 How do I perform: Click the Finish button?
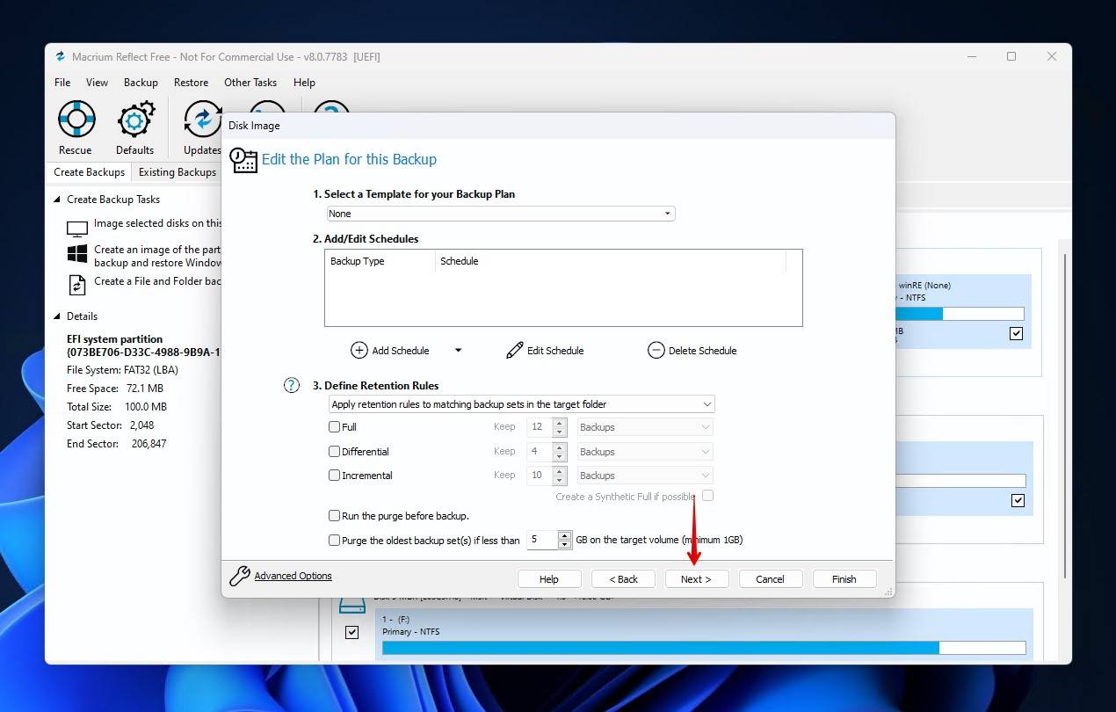pyautogui.click(x=844, y=578)
